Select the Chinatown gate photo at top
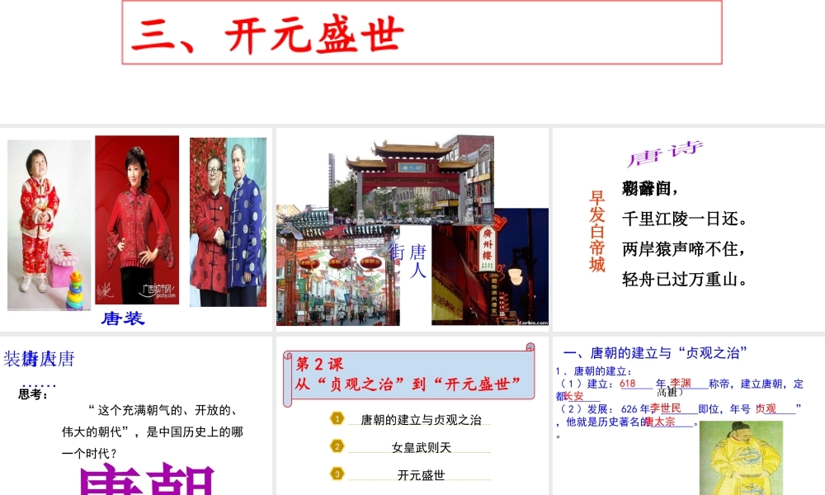 [x=412, y=180]
